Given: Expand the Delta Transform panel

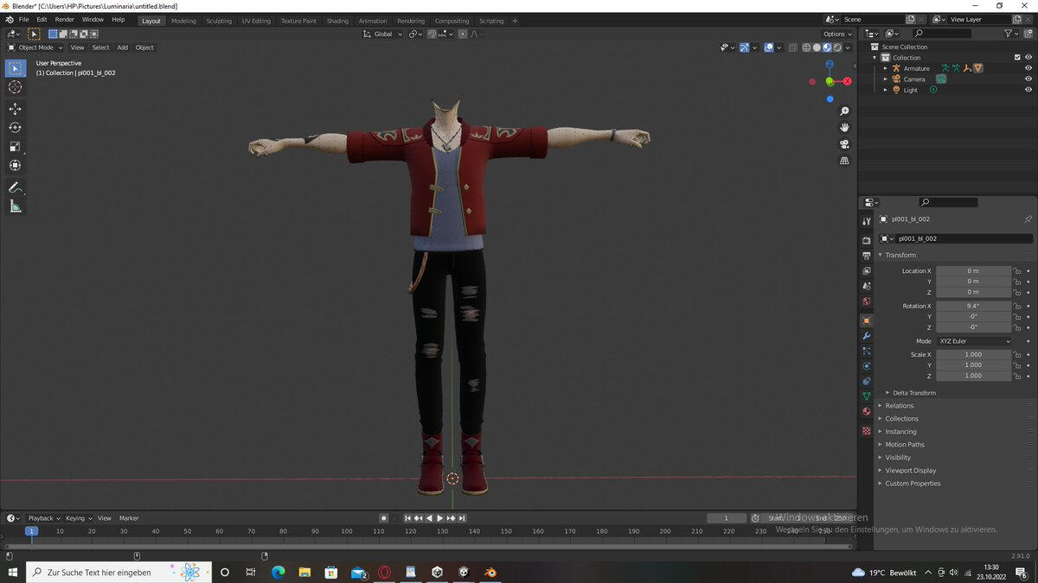Looking at the screenshot, I should click(913, 393).
